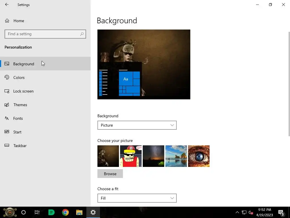
Task: Click the desktop background preview image
Action: pos(144,64)
